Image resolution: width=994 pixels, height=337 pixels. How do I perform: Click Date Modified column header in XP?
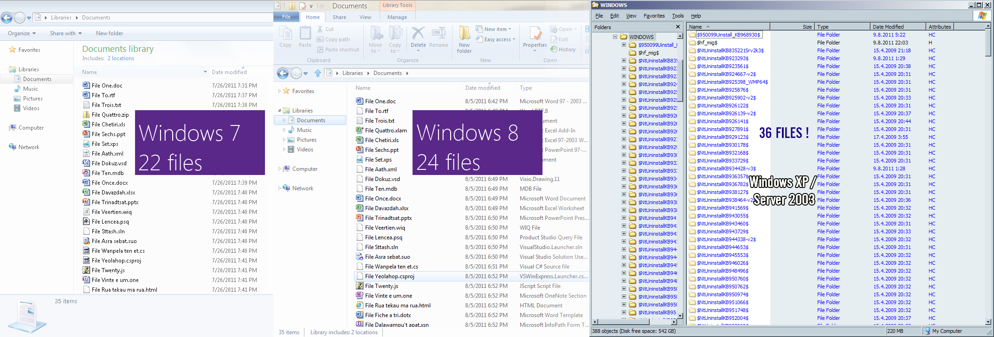click(897, 27)
